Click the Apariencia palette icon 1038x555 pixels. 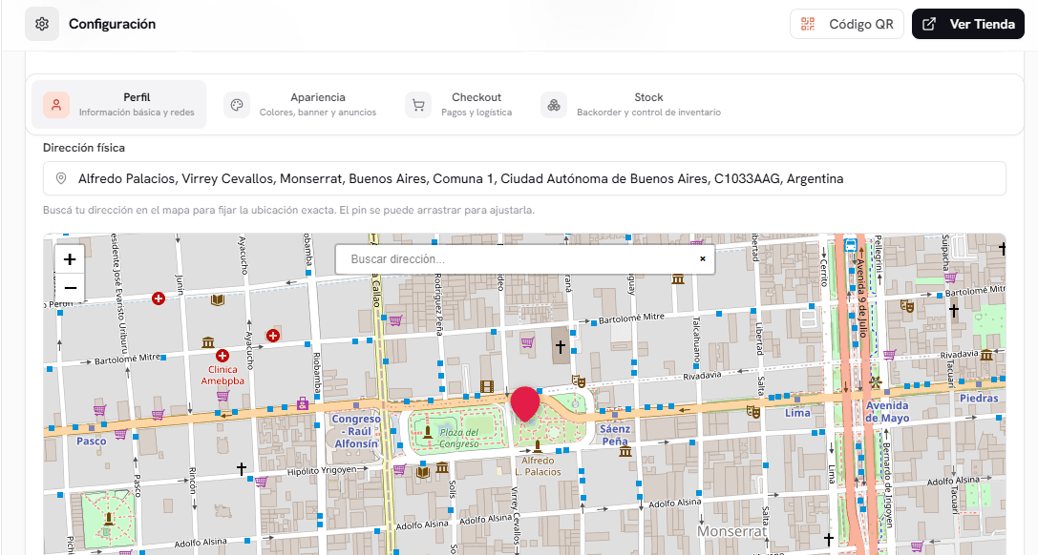[236, 105]
